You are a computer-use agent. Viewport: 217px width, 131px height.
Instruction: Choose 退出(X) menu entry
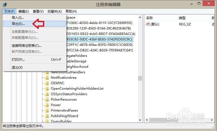click(x=34, y=68)
